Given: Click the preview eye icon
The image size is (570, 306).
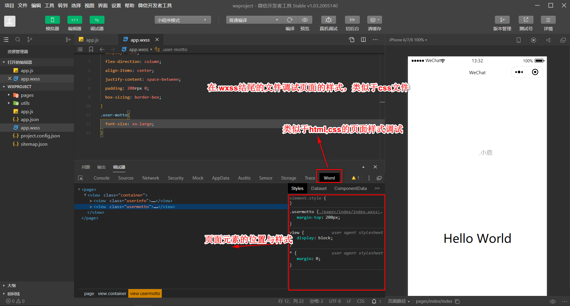Looking at the screenshot, I should click(x=305, y=20).
